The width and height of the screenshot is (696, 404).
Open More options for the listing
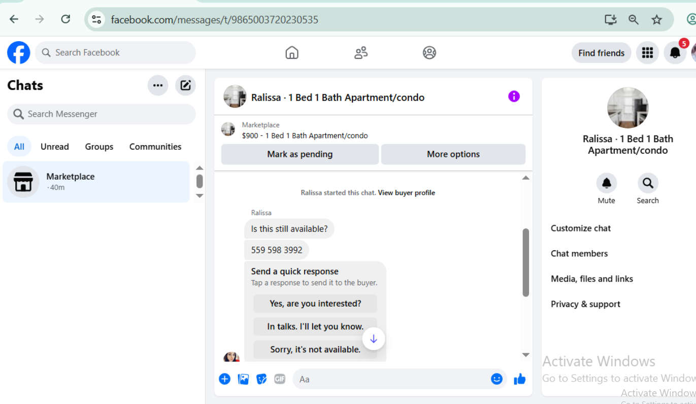[453, 154]
